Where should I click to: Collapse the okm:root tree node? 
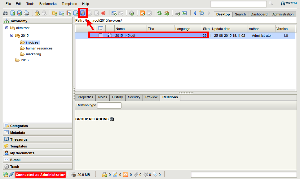coord(7,28)
